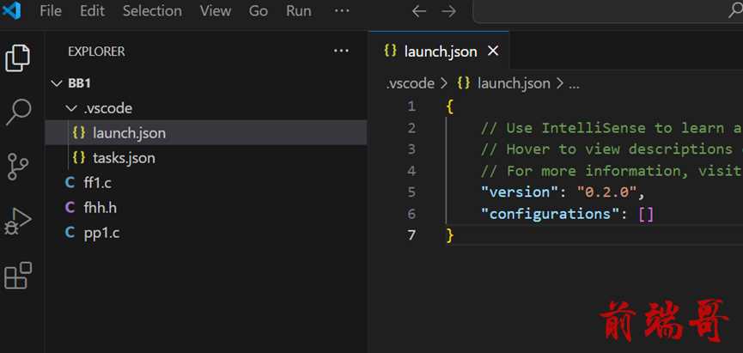The width and height of the screenshot is (743, 353).
Task: Open Run and Debug view icon
Action: pyautogui.click(x=17, y=222)
